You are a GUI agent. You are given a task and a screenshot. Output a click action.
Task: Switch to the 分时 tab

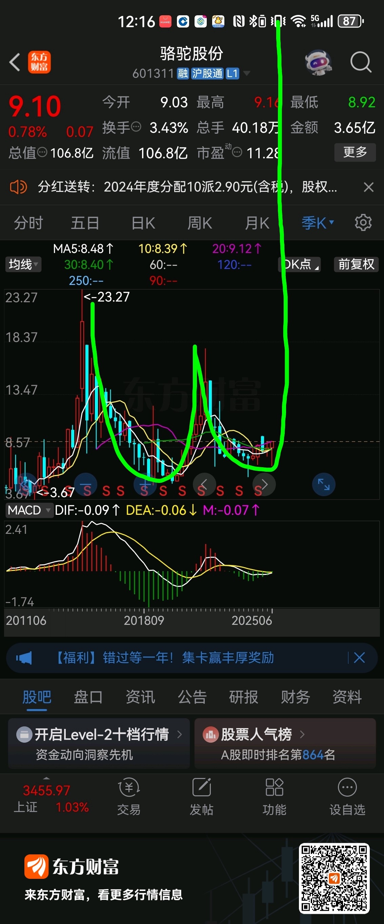(28, 223)
